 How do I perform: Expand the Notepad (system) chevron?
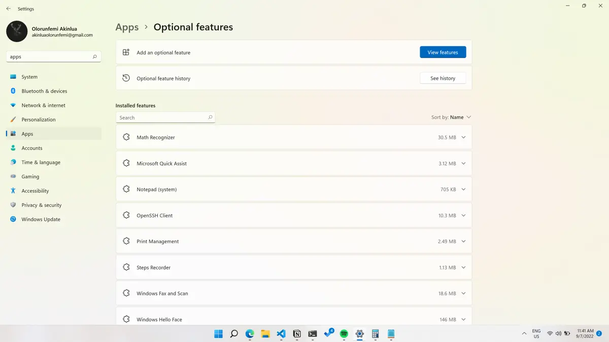(463, 189)
